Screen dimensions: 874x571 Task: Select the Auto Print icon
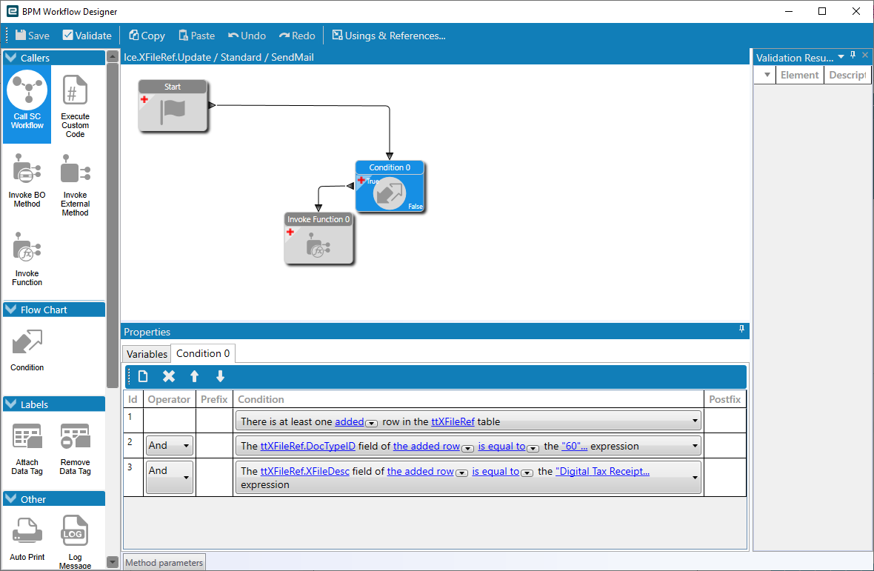27,538
